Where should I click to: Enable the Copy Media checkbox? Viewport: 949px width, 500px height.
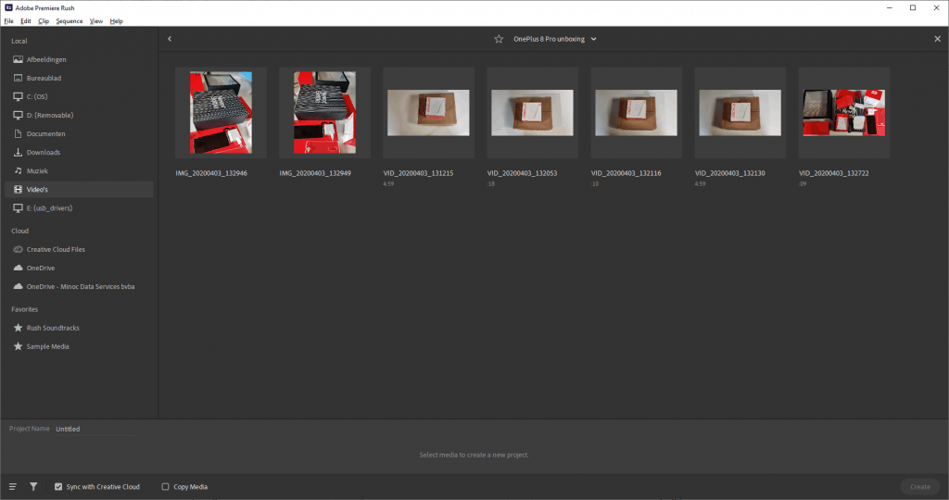pyautogui.click(x=165, y=487)
